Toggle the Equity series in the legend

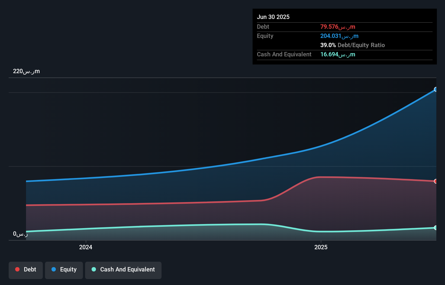pos(64,270)
